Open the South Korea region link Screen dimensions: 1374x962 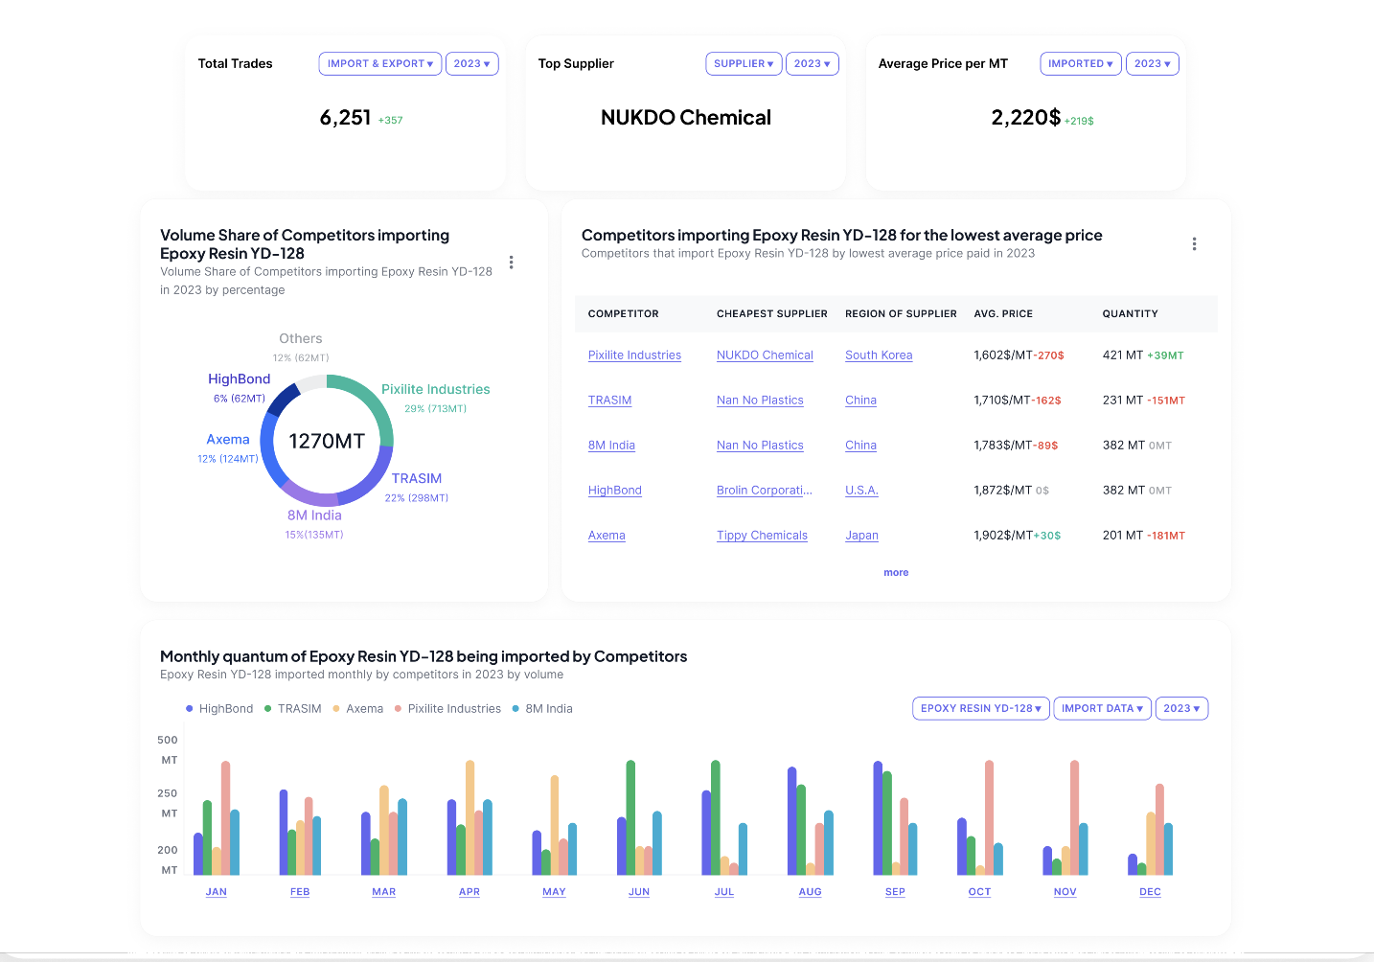point(878,355)
